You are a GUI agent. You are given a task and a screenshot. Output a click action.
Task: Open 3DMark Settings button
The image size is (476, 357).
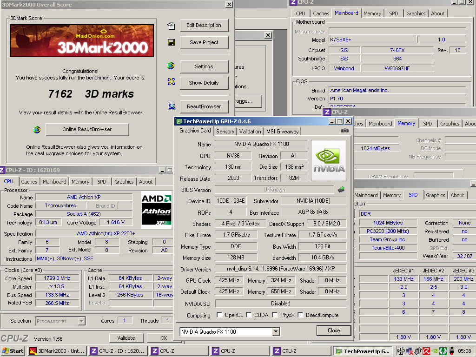pyautogui.click(x=204, y=66)
